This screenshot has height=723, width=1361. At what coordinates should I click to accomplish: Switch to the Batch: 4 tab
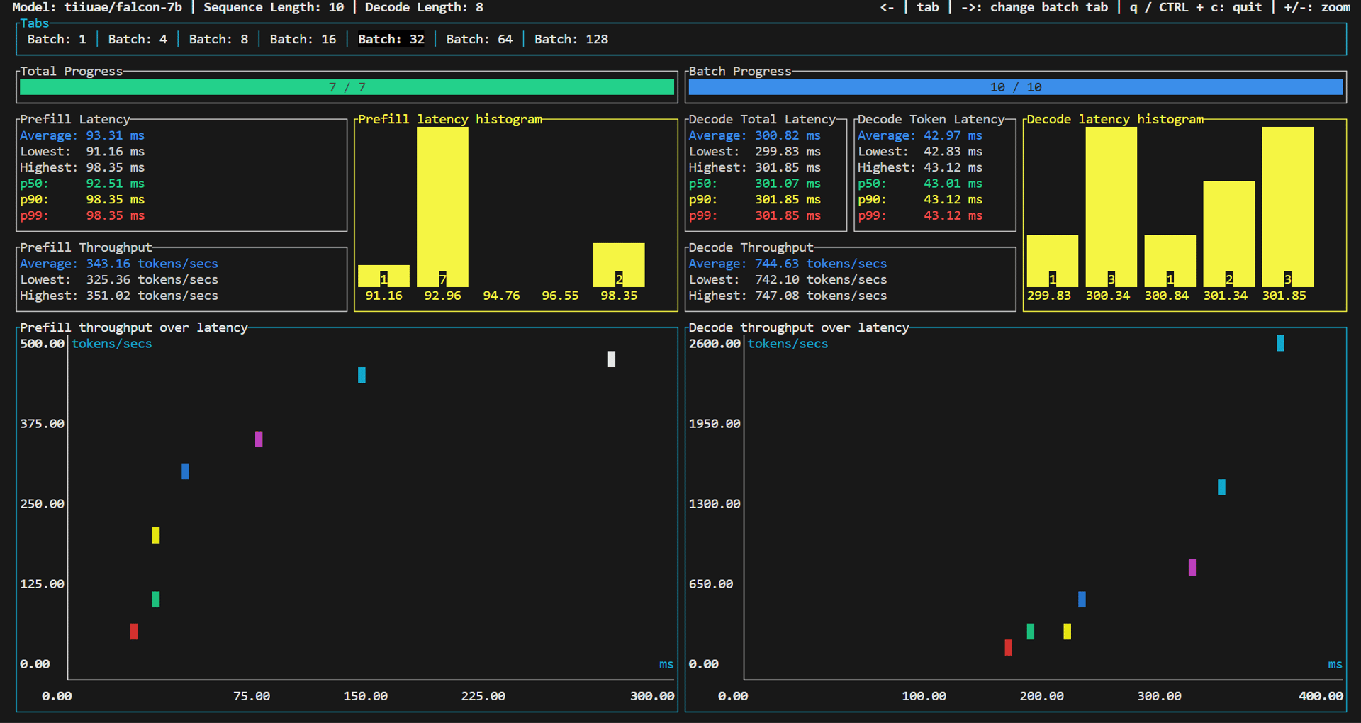(138, 40)
